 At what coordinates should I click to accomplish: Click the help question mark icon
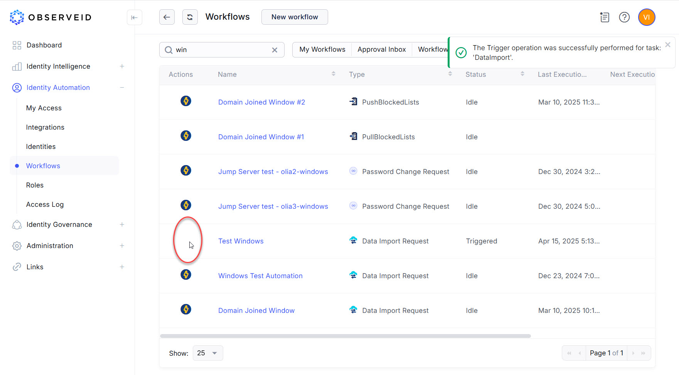(624, 17)
